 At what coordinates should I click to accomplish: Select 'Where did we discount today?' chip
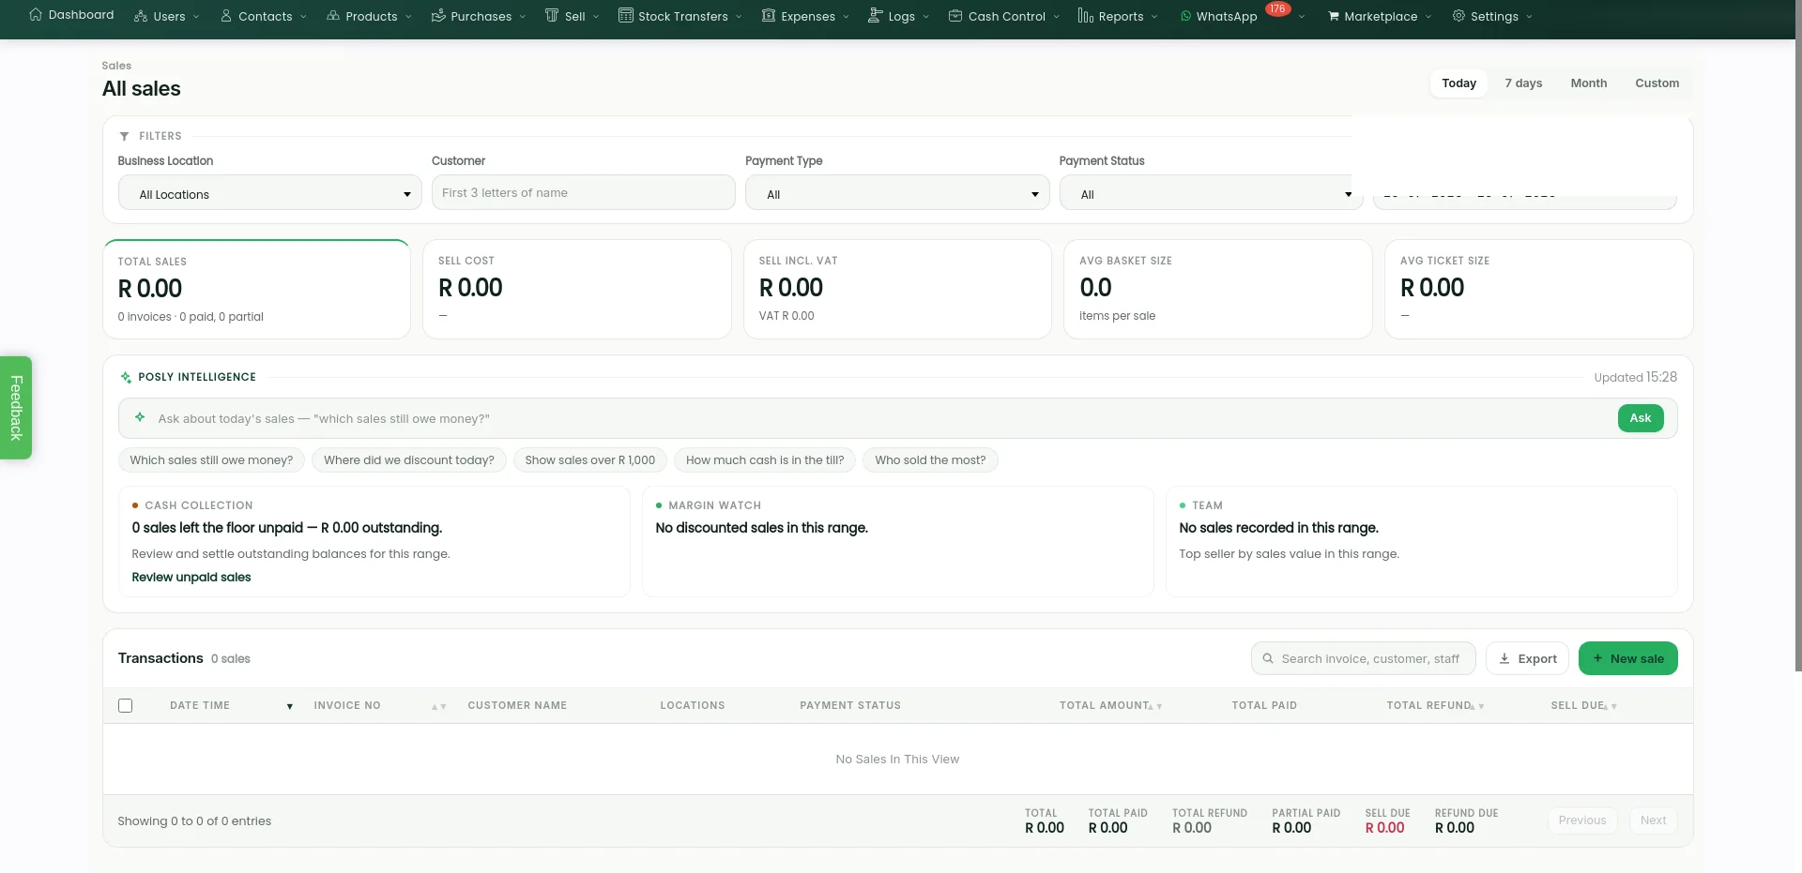pos(409,459)
